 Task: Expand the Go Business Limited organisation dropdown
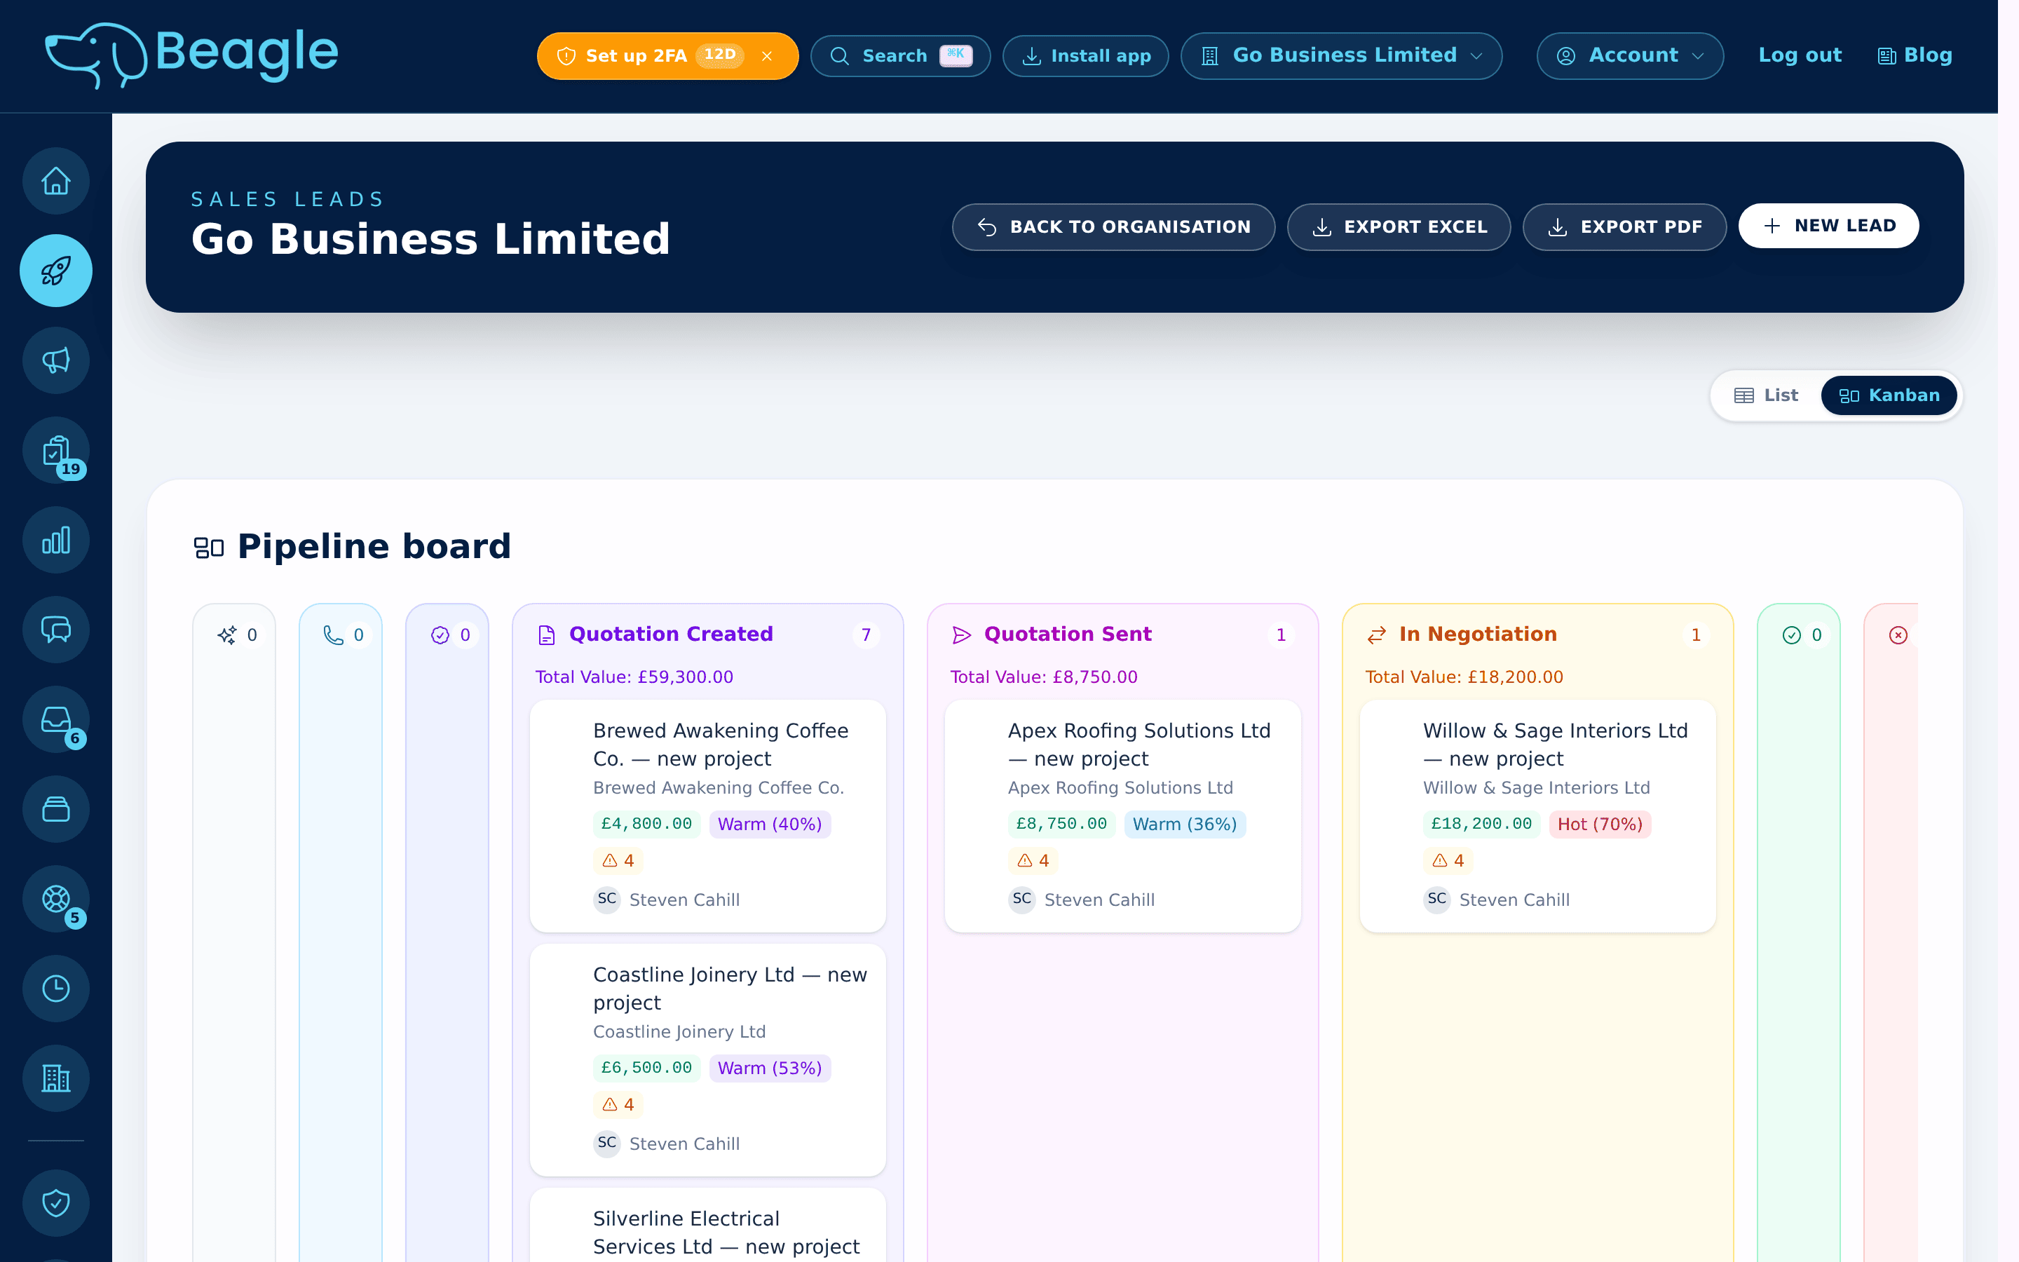click(x=1342, y=56)
